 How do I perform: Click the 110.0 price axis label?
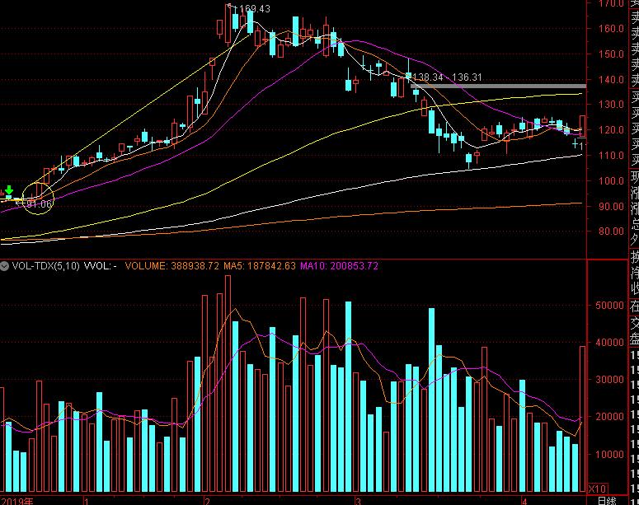click(611, 155)
